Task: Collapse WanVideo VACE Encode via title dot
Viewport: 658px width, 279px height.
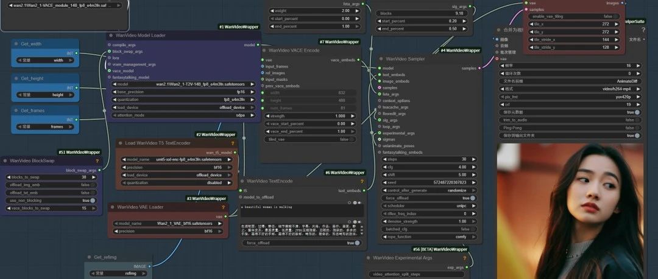Action: click(x=264, y=50)
